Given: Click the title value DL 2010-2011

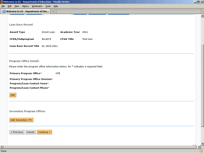Looking at the screenshot, I should click(50, 46).
